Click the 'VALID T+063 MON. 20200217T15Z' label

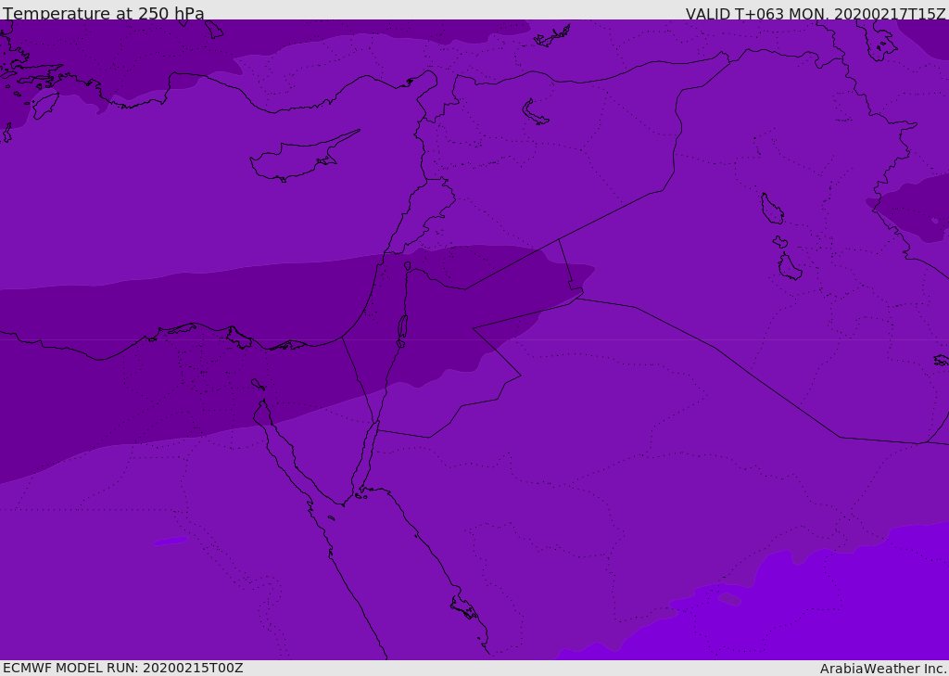click(x=816, y=13)
